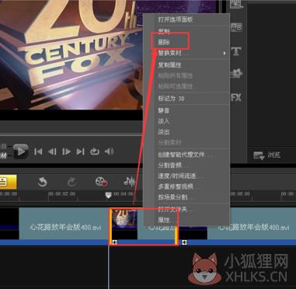Image resolution: width=296 pixels, height=289 pixels.
Task: Open the Transition library AB icon
Action: coord(236,27)
